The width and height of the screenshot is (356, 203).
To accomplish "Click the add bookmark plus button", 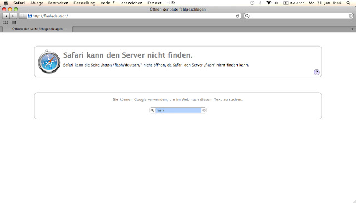I will click(23, 16).
